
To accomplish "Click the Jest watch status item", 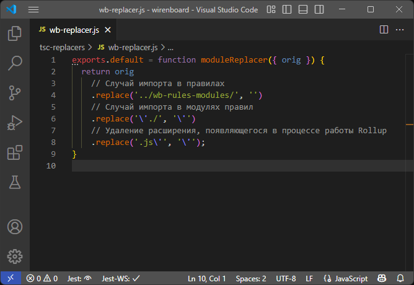I will click(x=79, y=278).
